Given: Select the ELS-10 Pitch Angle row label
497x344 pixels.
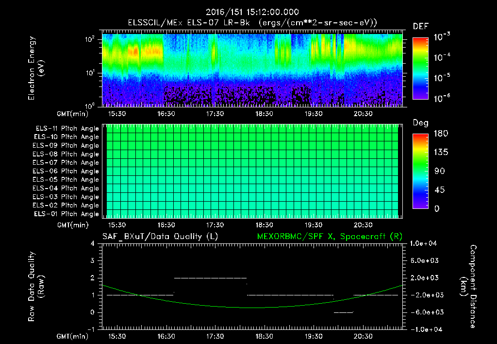Looking at the screenshot, I should coord(66,137).
